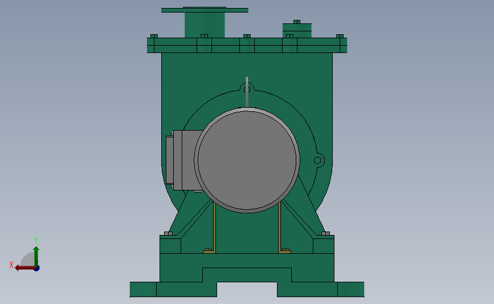The width and height of the screenshot is (494, 304).
Task: Select the left yellow support bracket
Action: [210, 228]
